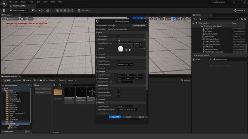
Task: Click Cancel in FBX Import Options
Action: pos(141,117)
